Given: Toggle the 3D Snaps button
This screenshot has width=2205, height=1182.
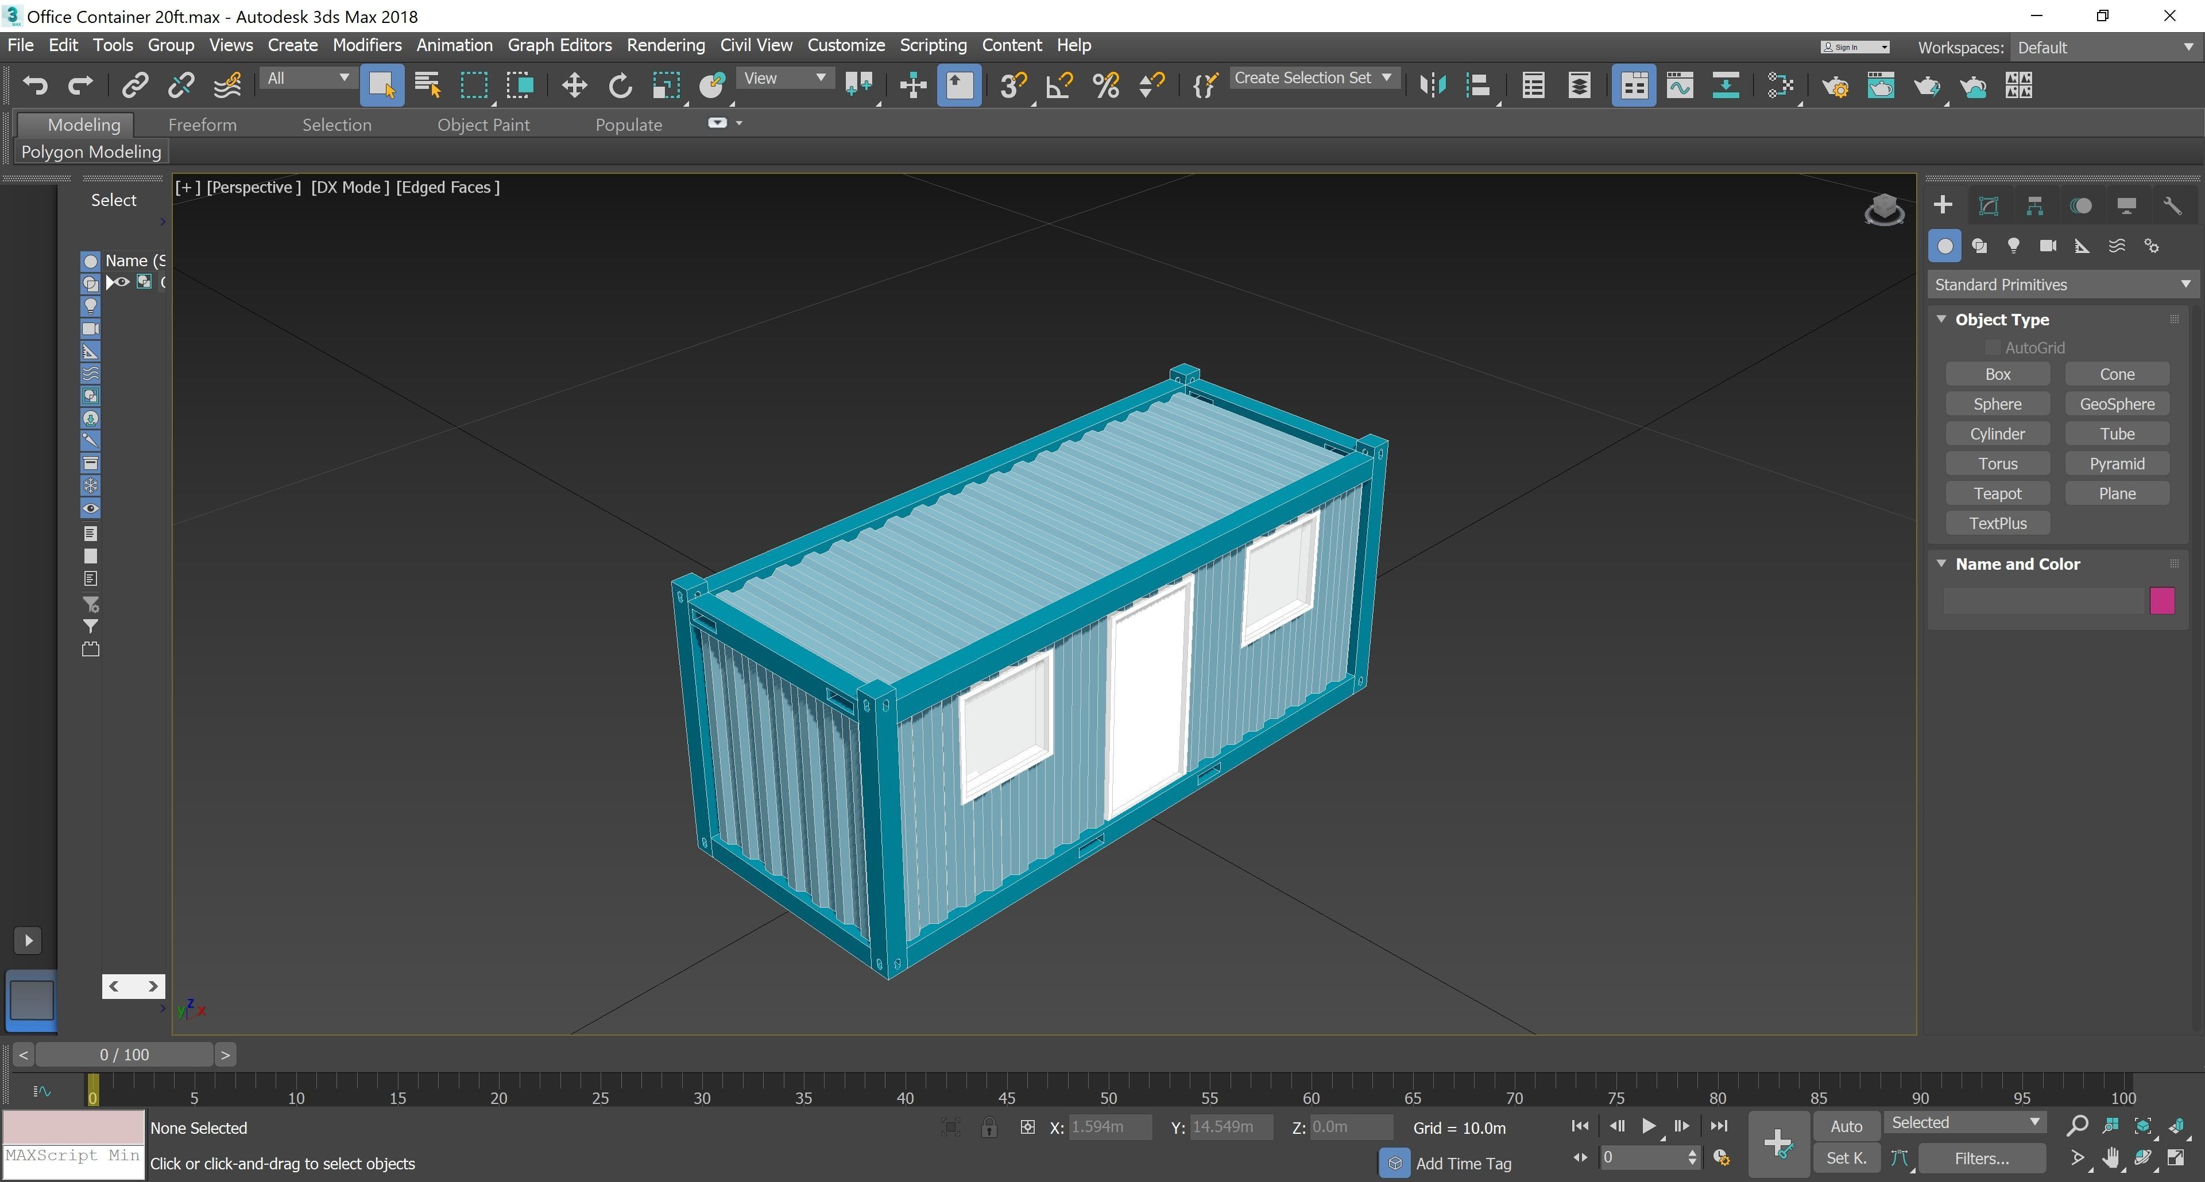Looking at the screenshot, I should coord(1013,85).
